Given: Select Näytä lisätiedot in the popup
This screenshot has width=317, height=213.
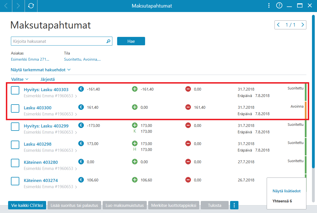Looking at the screenshot, I should click(287, 191).
